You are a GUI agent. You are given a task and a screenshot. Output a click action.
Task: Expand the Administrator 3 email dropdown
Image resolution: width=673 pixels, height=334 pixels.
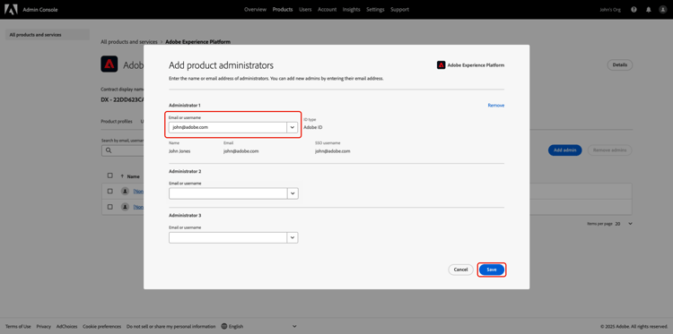tap(293, 237)
